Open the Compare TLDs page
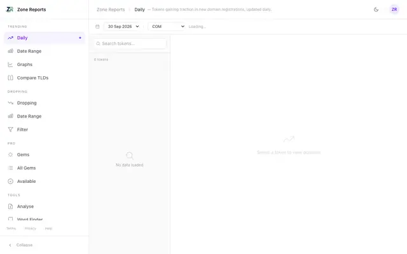The height and width of the screenshot is (254, 407). click(x=45, y=77)
